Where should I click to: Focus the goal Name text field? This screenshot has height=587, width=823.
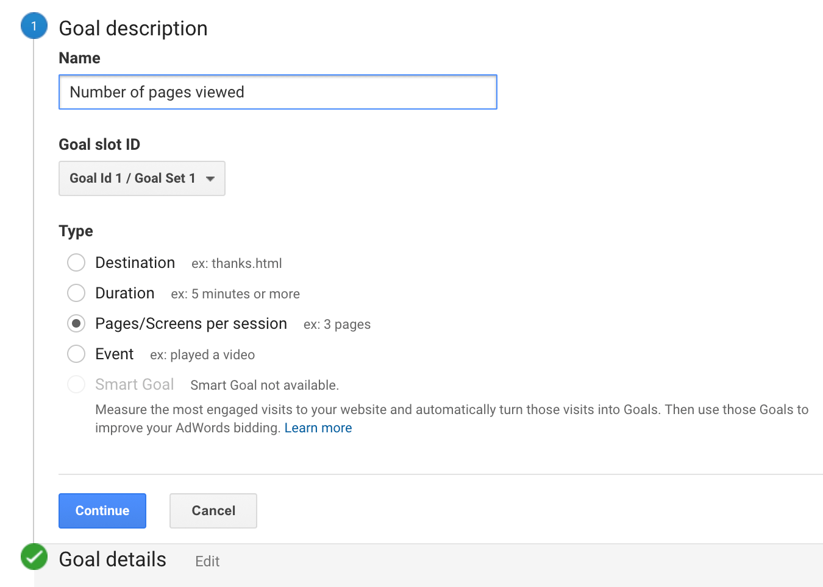click(278, 92)
